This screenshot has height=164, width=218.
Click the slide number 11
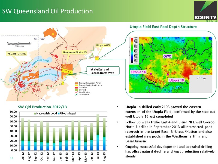(12, 158)
